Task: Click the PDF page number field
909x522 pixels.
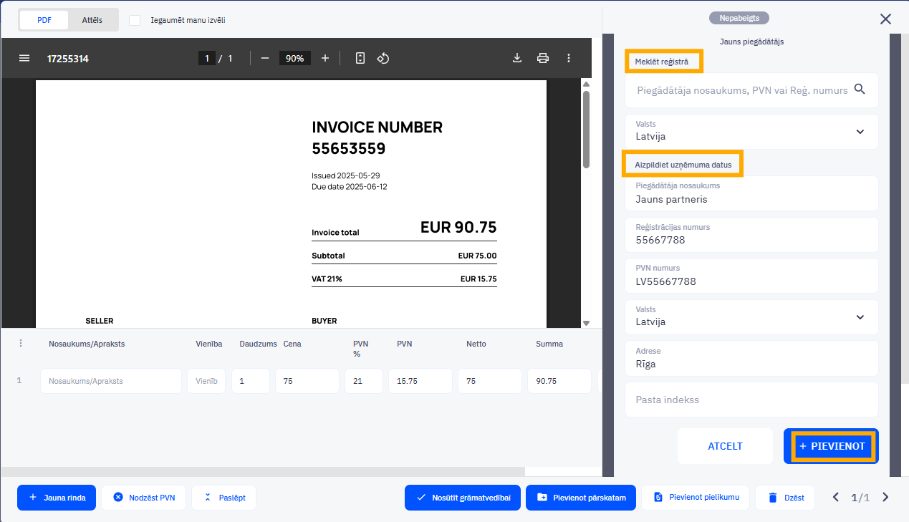Action: click(206, 58)
